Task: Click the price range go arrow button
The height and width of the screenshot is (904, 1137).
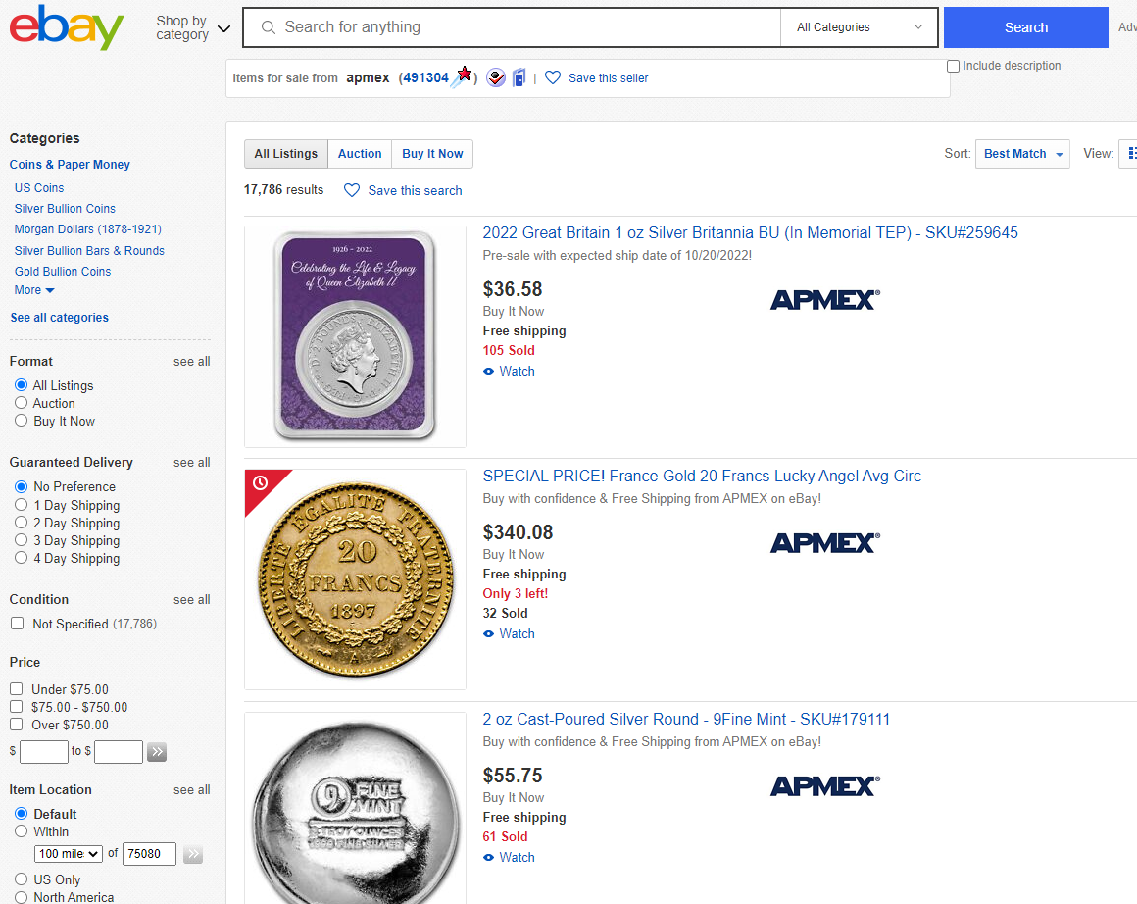Action: (157, 752)
